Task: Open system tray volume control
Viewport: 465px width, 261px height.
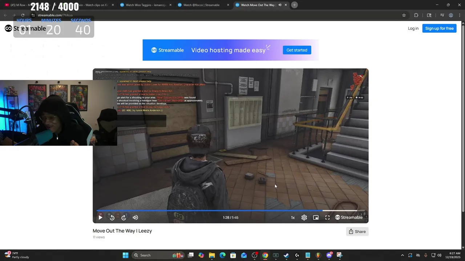Action: click(x=439, y=255)
